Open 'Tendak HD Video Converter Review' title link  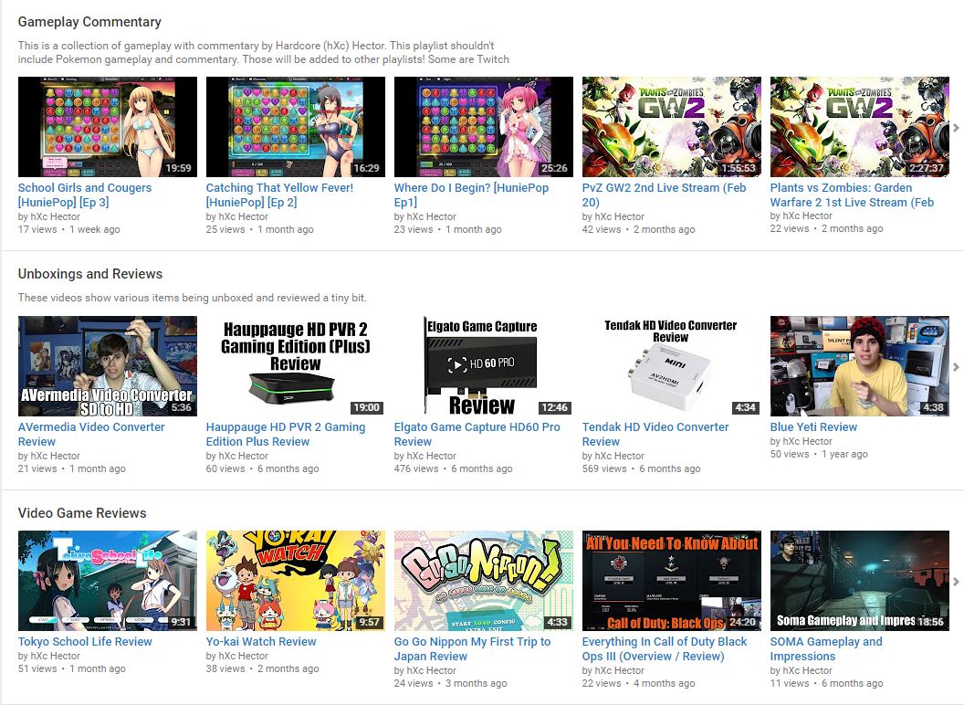(x=655, y=435)
